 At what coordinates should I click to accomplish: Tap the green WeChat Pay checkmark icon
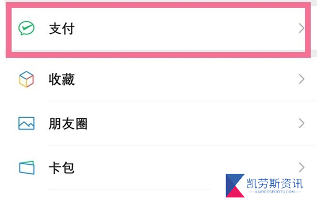pos(26,28)
